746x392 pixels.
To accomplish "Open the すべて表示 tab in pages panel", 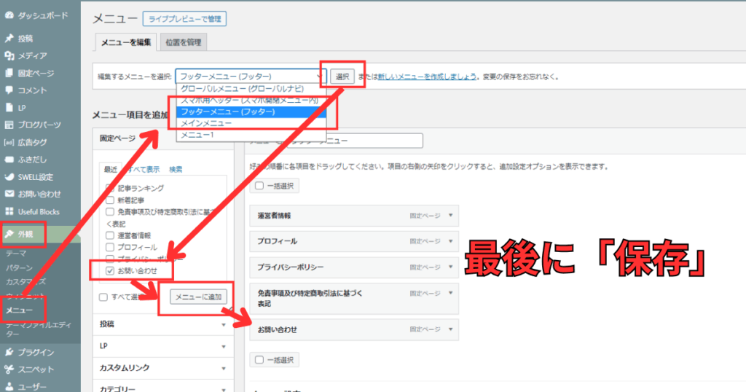I will pyautogui.click(x=144, y=169).
